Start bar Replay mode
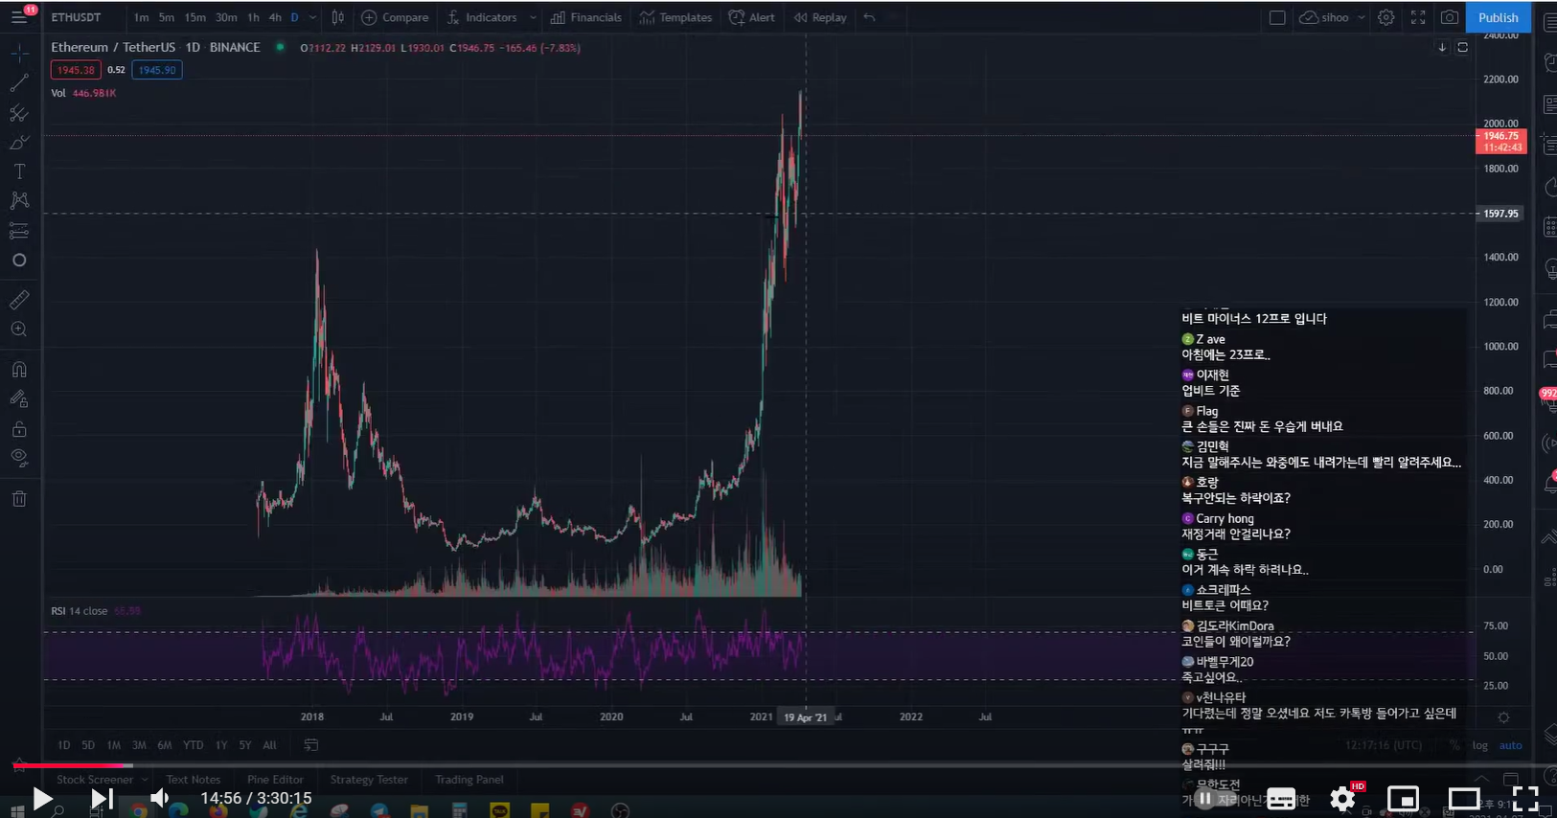1557x818 pixels. tap(820, 17)
